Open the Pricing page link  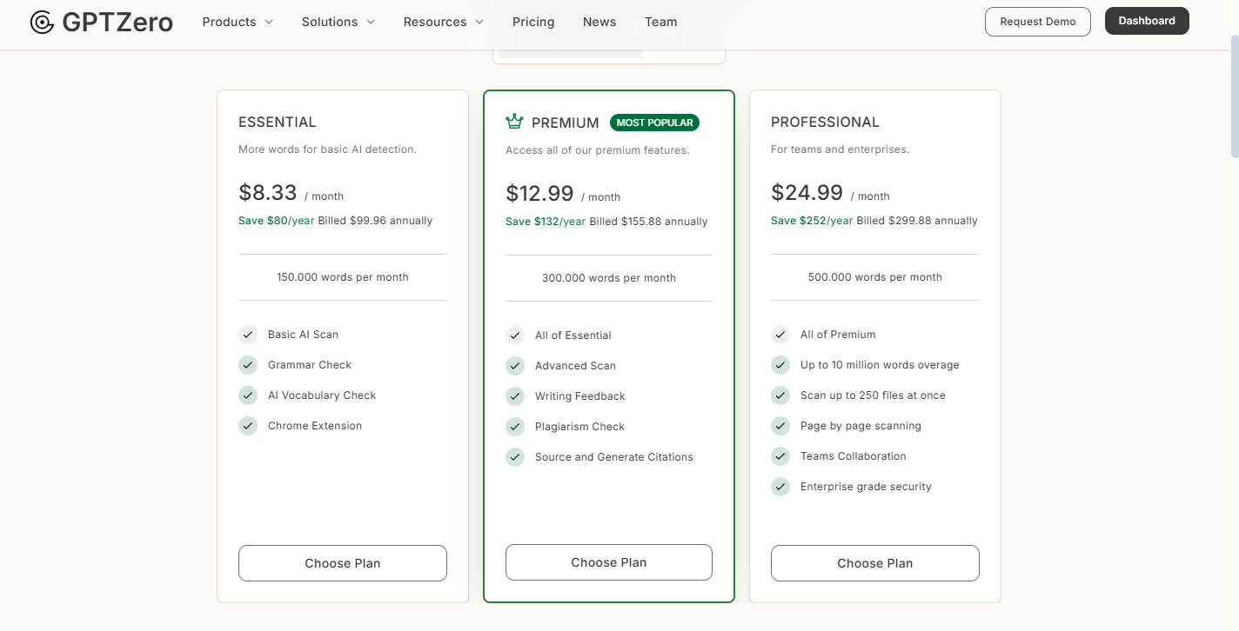[x=533, y=22]
